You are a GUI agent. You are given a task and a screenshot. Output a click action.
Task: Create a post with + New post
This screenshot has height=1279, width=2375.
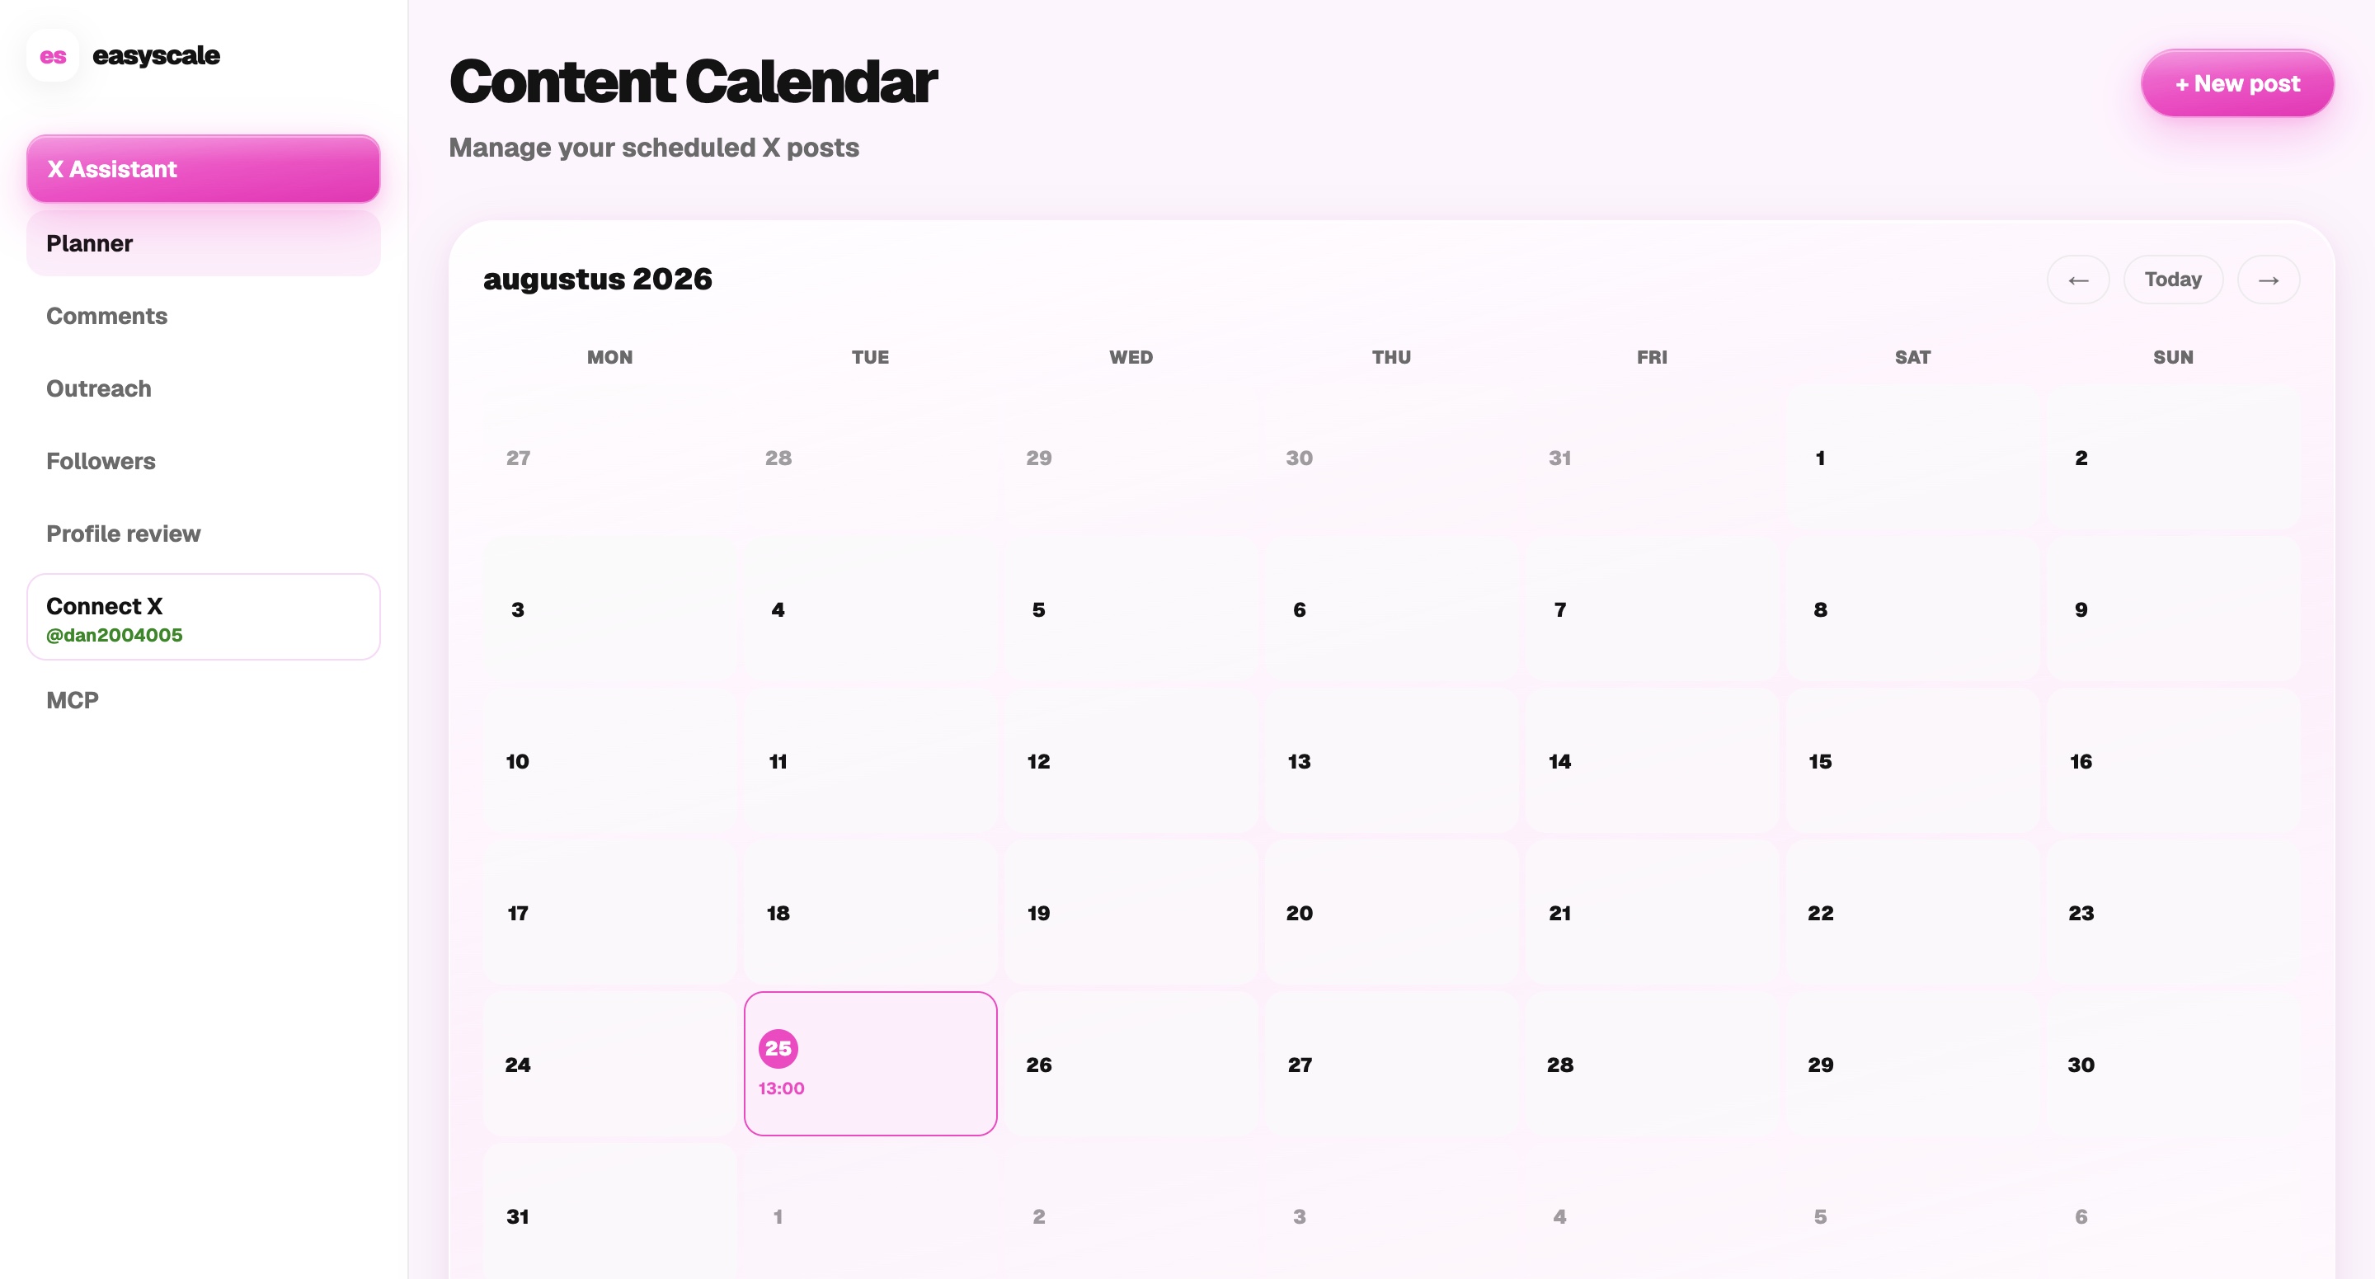point(2236,83)
